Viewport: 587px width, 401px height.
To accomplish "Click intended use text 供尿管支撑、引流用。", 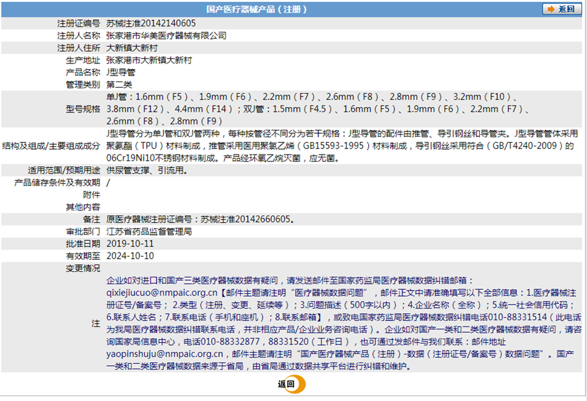I will point(146,170).
